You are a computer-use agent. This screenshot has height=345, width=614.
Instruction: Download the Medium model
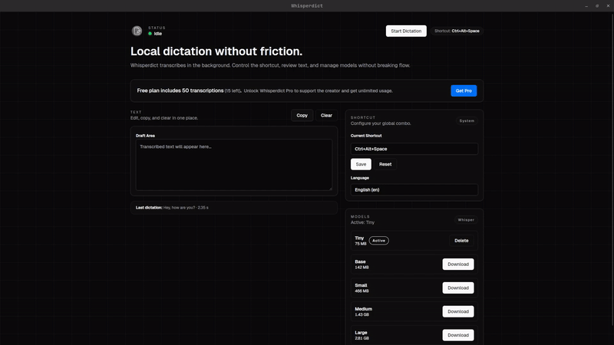pos(458,311)
